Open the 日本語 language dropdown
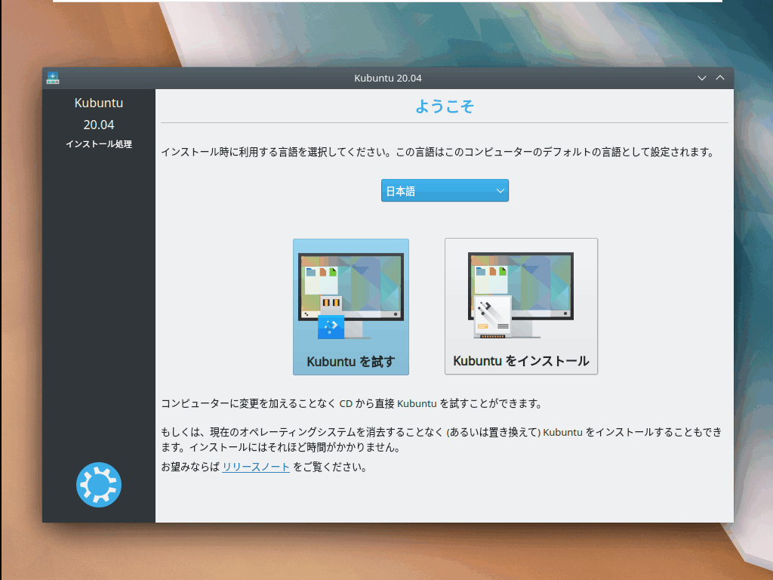The height and width of the screenshot is (580, 773). (445, 190)
